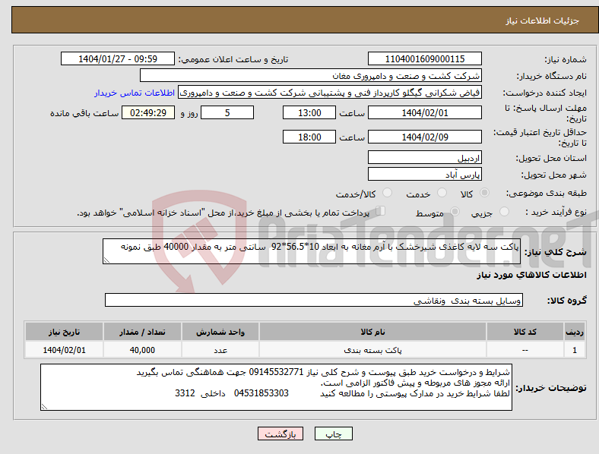Click the واحد شمارش column header
This screenshot has height=454, width=599.
(x=220, y=332)
